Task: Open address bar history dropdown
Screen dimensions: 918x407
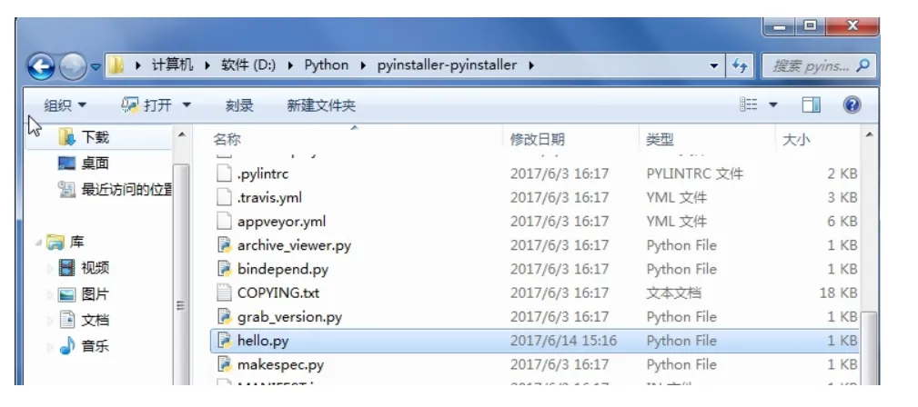Action: 713,66
